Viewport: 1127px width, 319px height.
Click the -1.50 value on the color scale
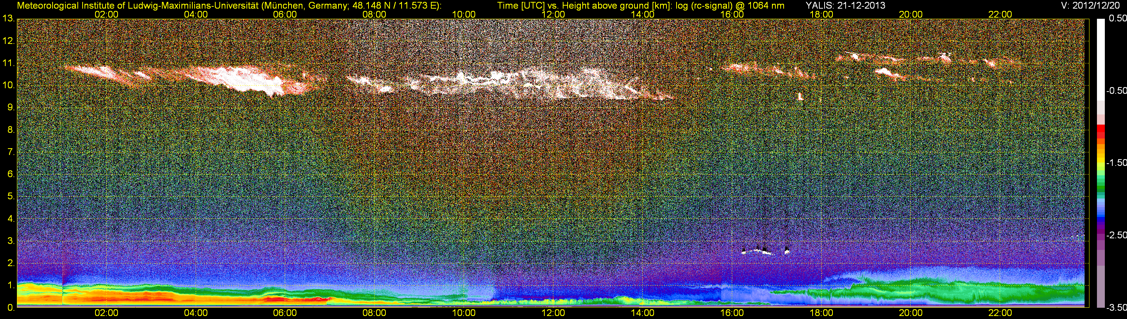click(1116, 163)
